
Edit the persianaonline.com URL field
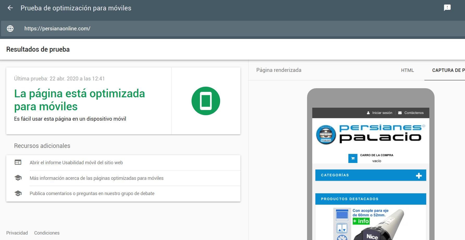click(233, 29)
